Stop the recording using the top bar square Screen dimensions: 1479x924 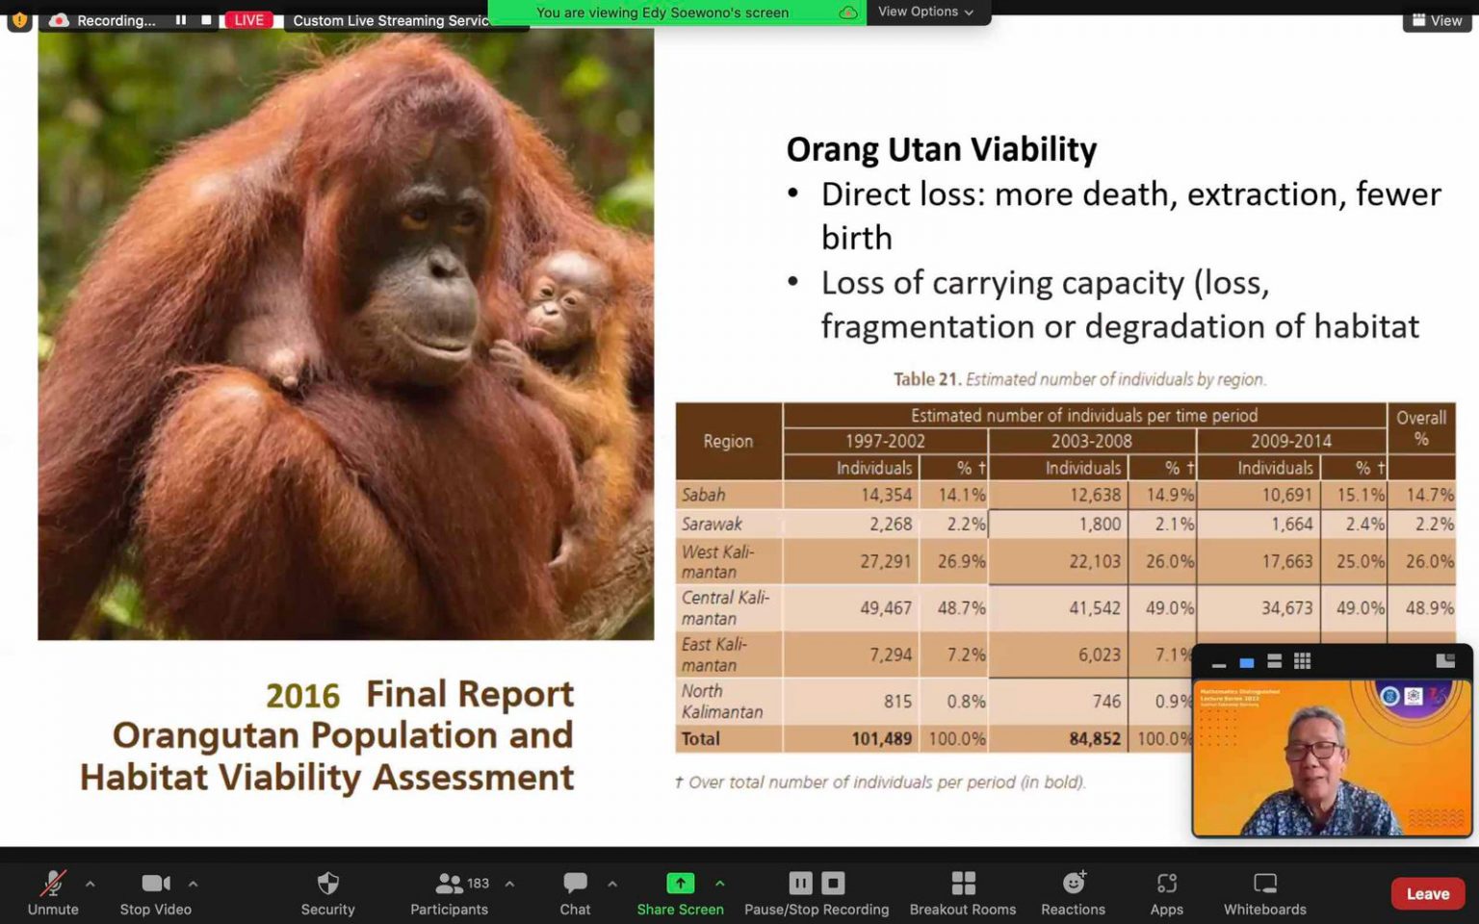coord(206,20)
